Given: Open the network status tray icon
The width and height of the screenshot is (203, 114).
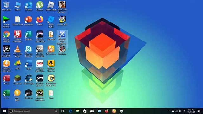Looking at the screenshot, I should 176,111.
